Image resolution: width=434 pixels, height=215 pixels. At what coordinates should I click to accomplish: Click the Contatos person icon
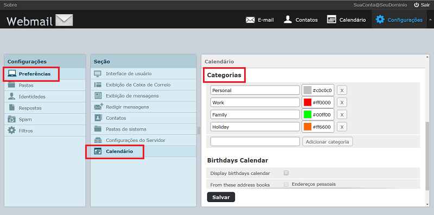[x=288, y=19]
